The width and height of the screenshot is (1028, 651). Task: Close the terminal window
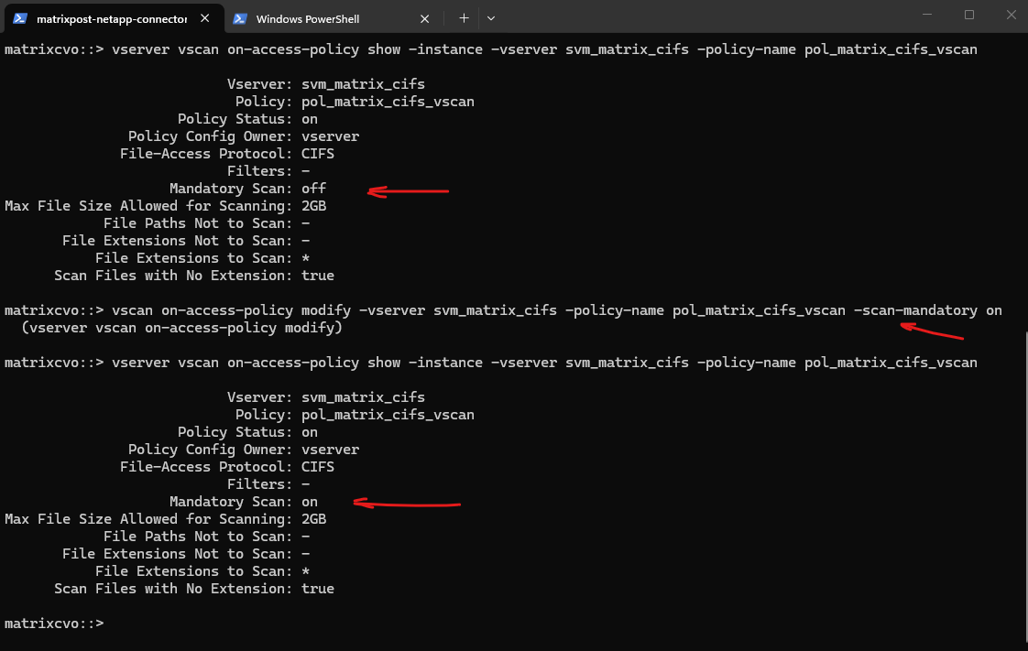click(x=1011, y=15)
